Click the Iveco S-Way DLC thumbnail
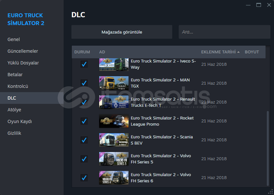The height and width of the screenshot is (195, 274). click(114, 65)
